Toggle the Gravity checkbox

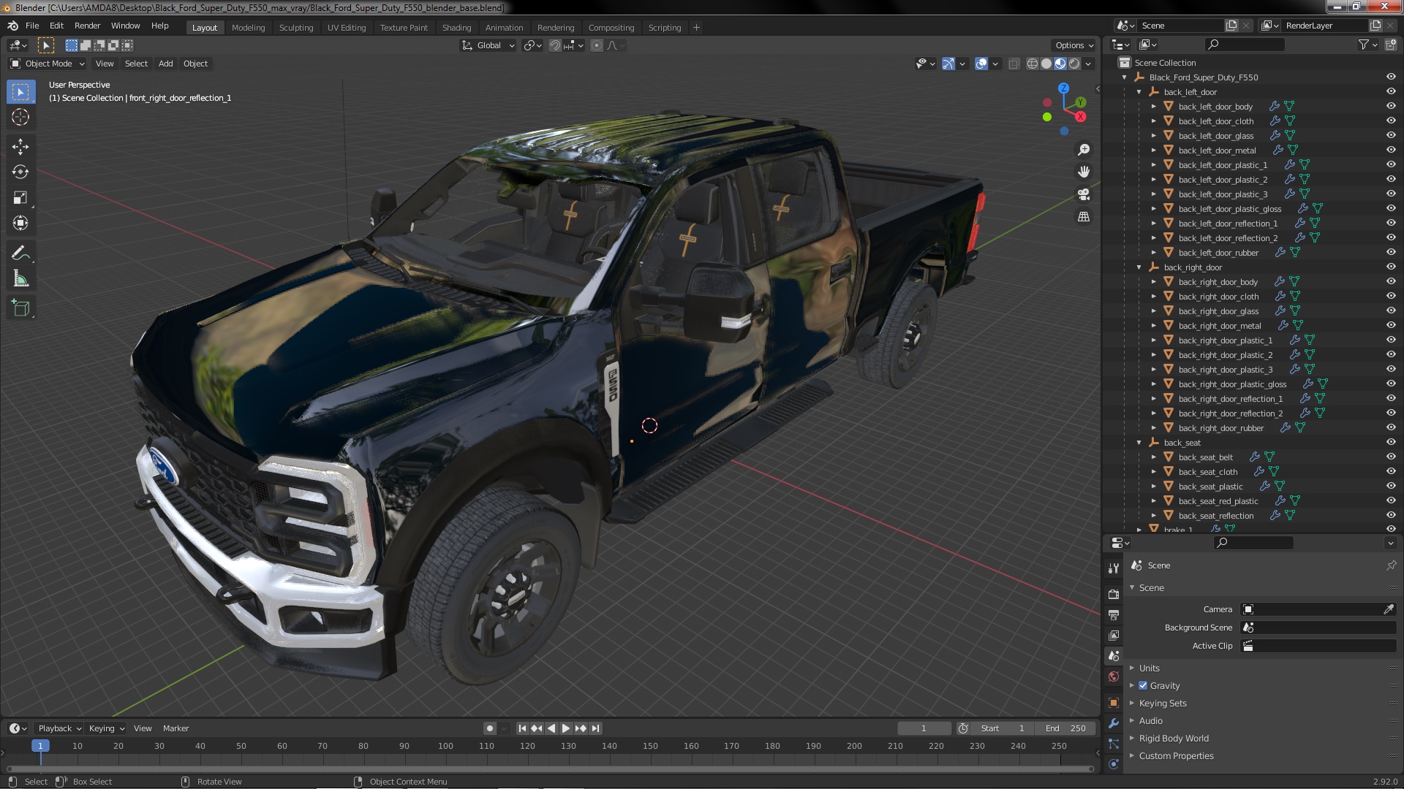[x=1143, y=686]
